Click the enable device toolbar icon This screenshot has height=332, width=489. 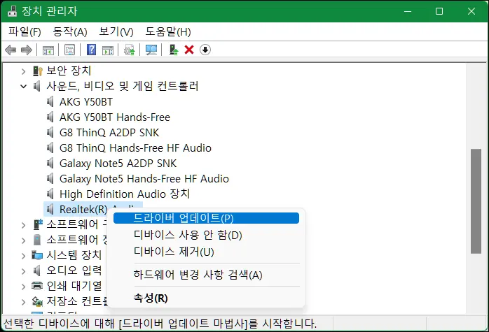coord(174,50)
